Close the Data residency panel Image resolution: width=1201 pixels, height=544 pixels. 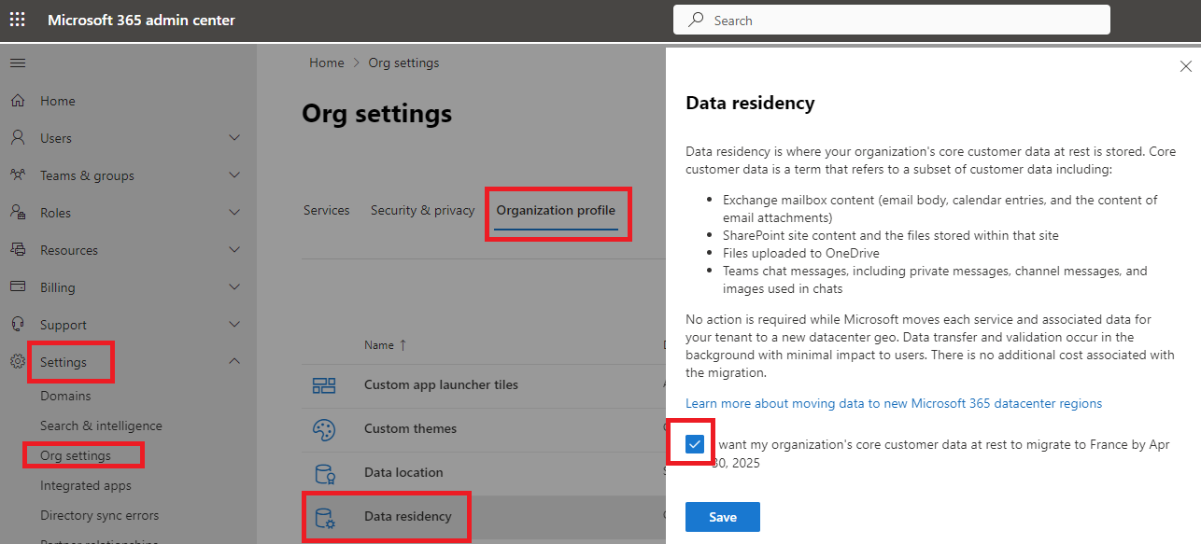click(x=1186, y=66)
